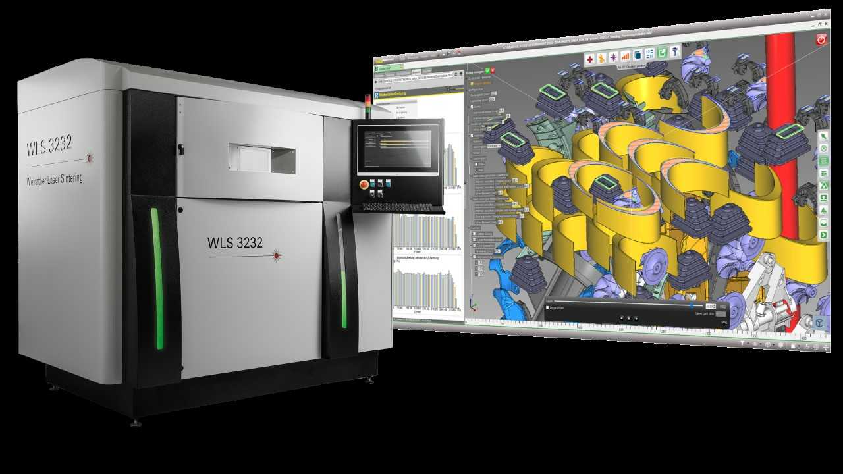The image size is (843, 474).
Task: Click the red cross icon in top toolbar
Action: tap(589, 59)
